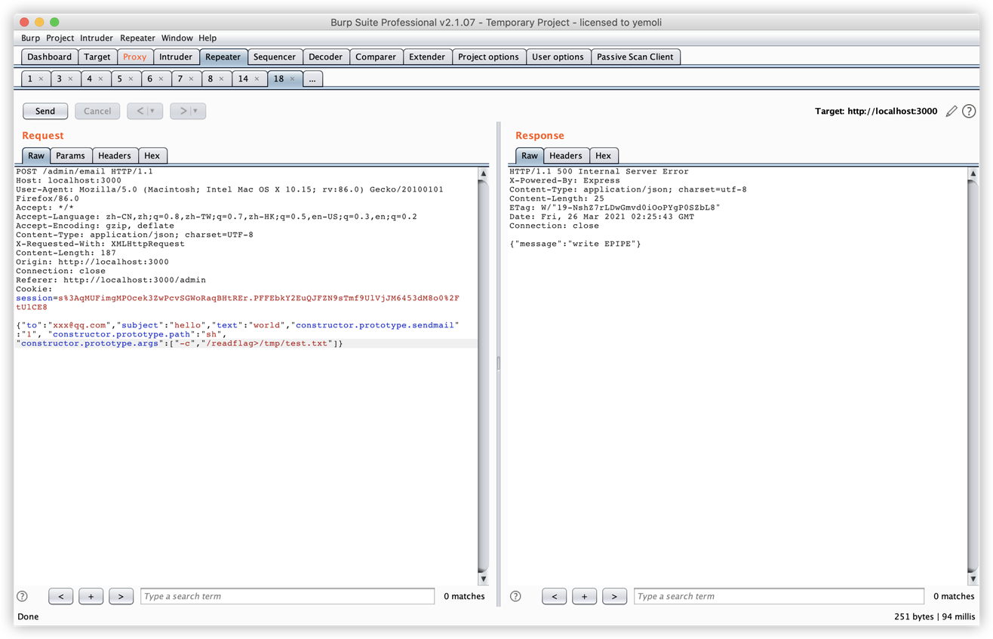
Task: Click request search plus options button
Action: click(x=91, y=596)
